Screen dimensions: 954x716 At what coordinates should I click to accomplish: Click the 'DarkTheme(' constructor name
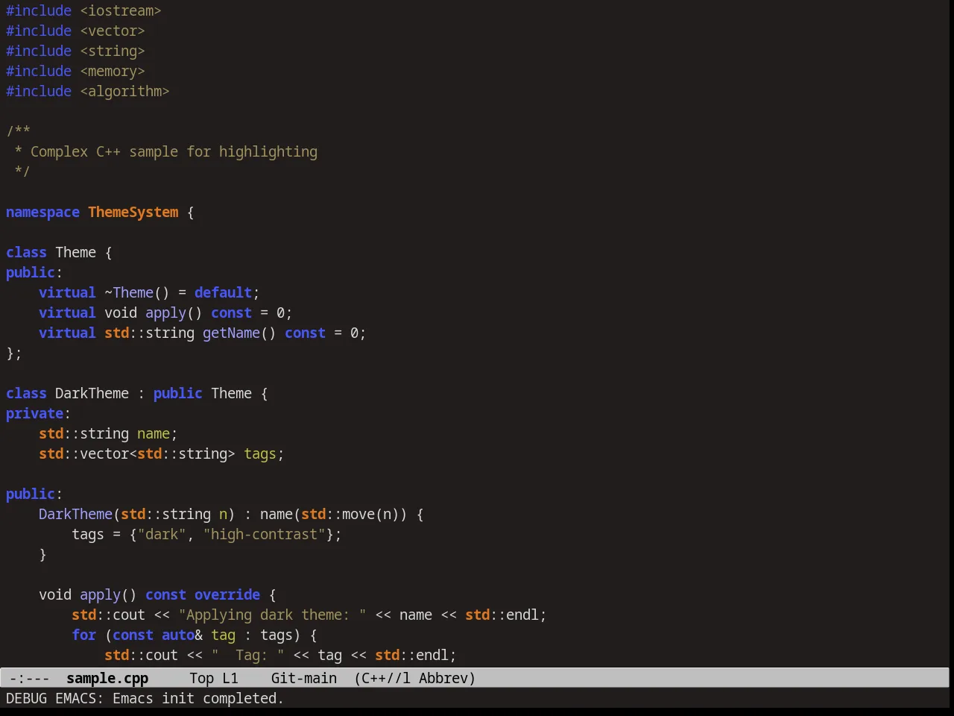(x=80, y=514)
